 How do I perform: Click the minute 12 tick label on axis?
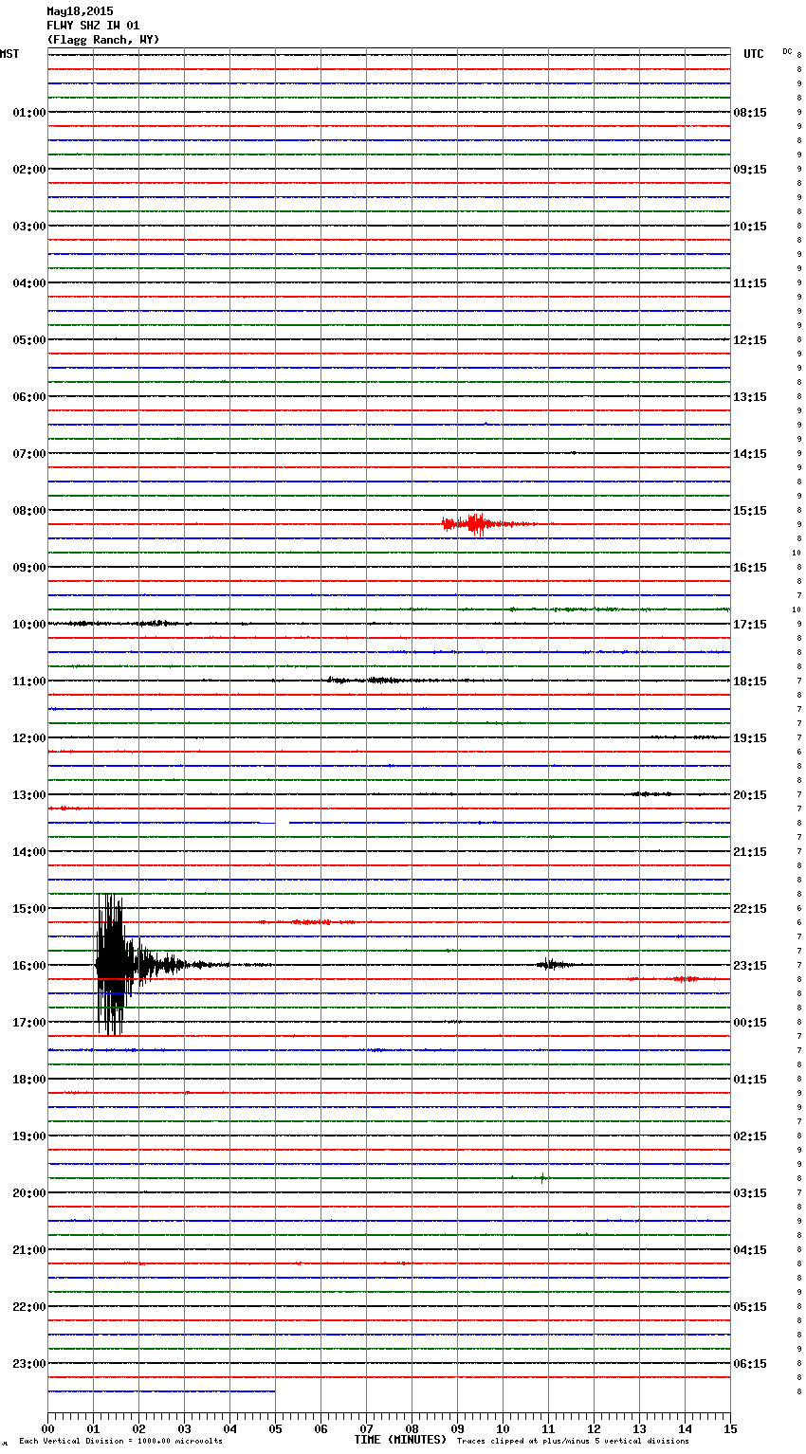click(x=594, y=1428)
